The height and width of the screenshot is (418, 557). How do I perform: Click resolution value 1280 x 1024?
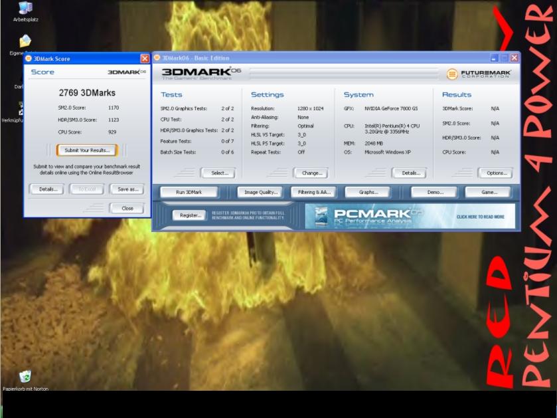pyautogui.click(x=311, y=108)
